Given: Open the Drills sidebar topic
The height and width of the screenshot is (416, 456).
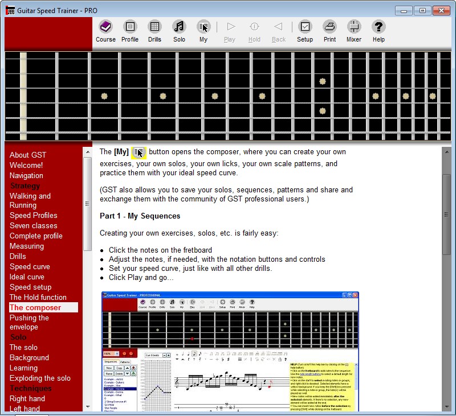Looking at the screenshot, I should click(18, 256).
